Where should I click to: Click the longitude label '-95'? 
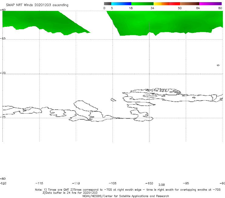(186, 183)
